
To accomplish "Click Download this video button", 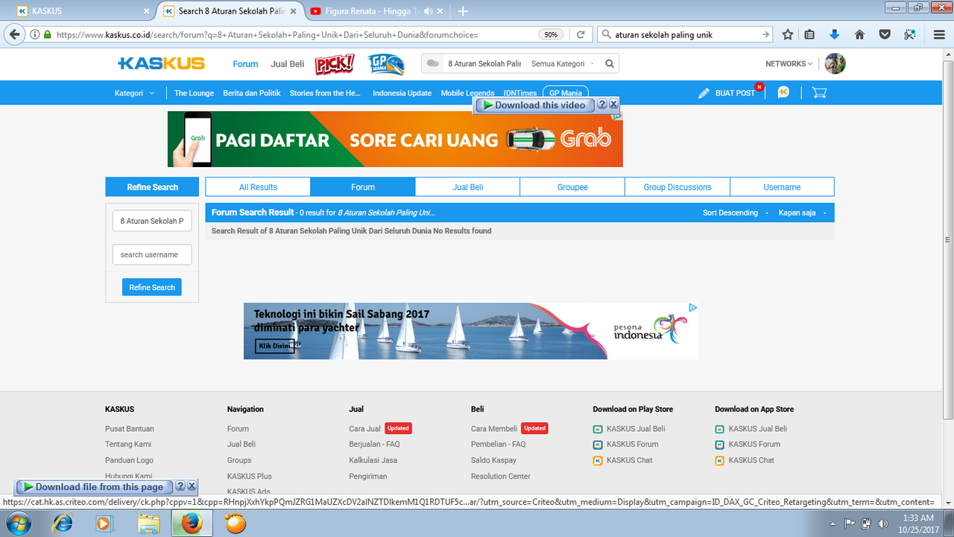I will tap(535, 105).
